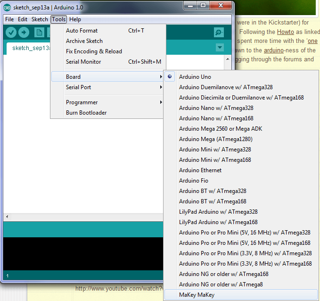320x301 pixels.
Task: Click the Upload arrow toolbar icon
Action: 24,32
